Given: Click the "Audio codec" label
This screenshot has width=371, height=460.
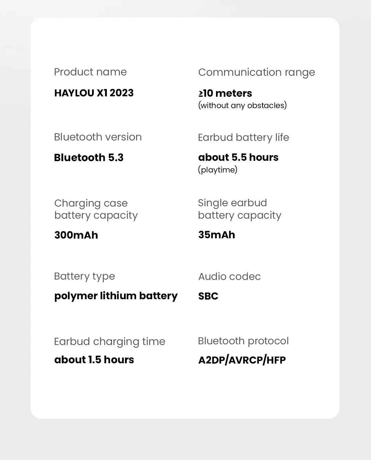Looking at the screenshot, I should click(229, 276).
